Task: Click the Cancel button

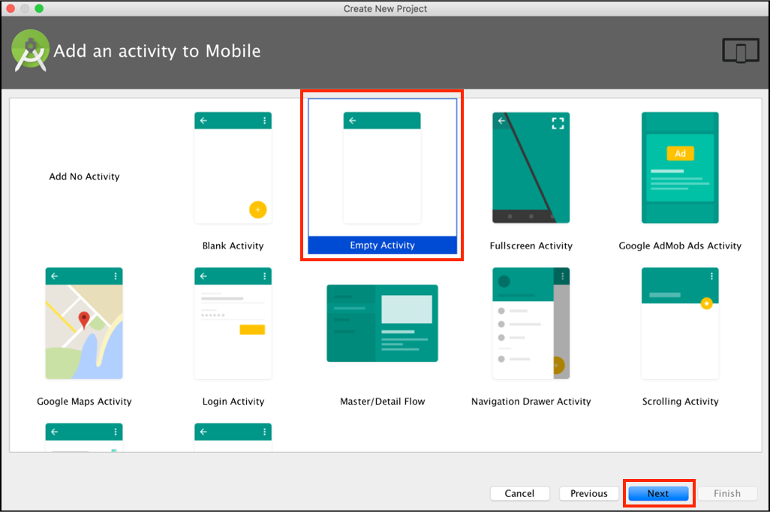Action: [x=519, y=493]
